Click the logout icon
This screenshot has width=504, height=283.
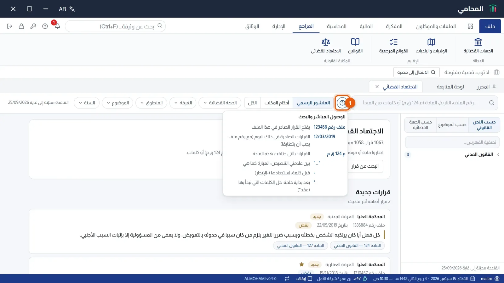click(9, 26)
